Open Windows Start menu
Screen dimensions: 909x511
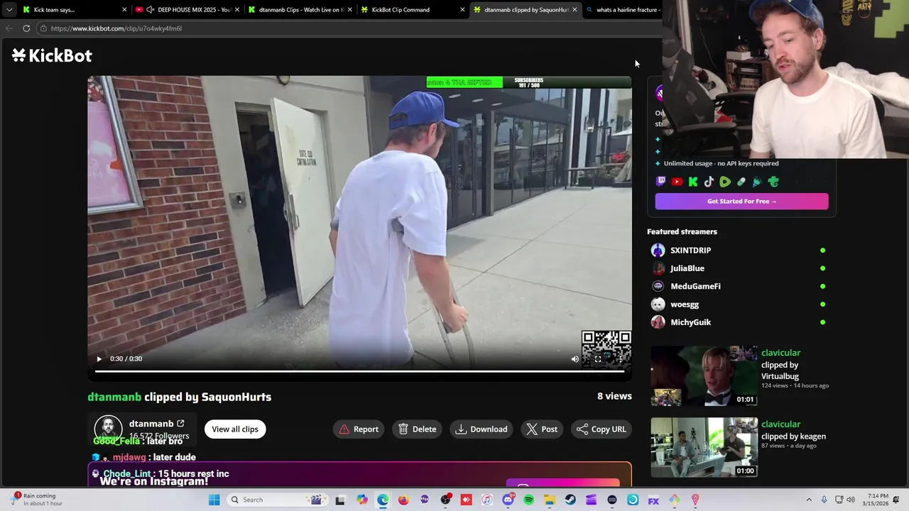214,500
